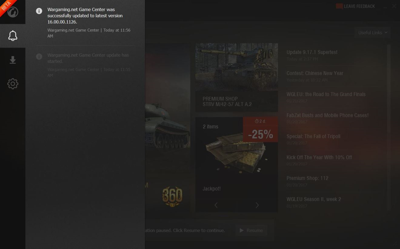The height and width of the screenshot is (249, 400).
Task: Show next shop item with right arrow
Action: [x=257, y=205]
